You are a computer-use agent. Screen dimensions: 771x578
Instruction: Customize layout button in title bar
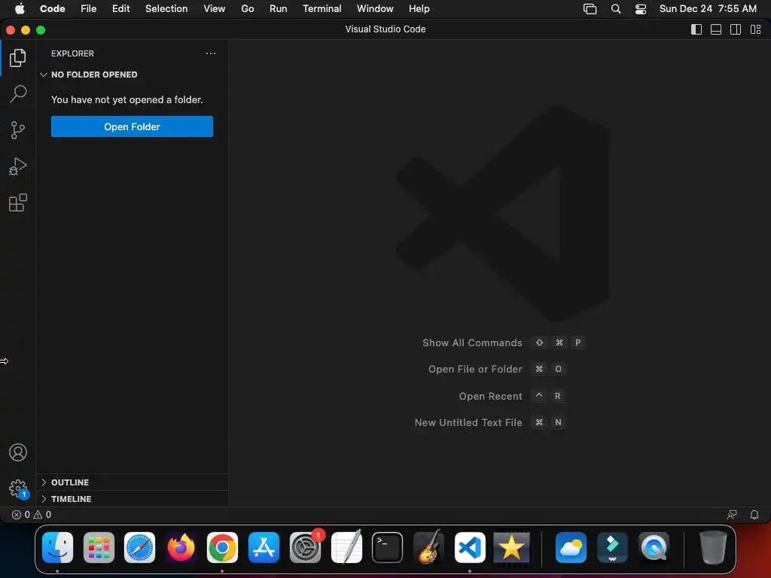click(x=756, y=29)
